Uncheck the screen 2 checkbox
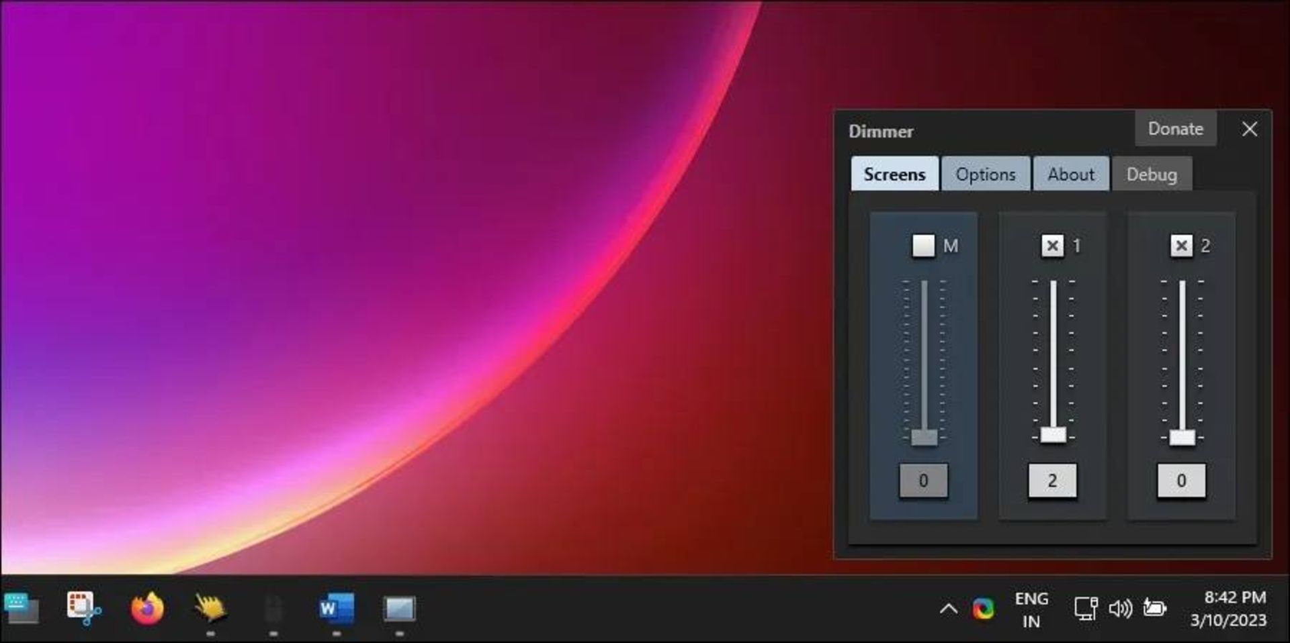Screen dimensions: 1290x643 (1181, 246)
